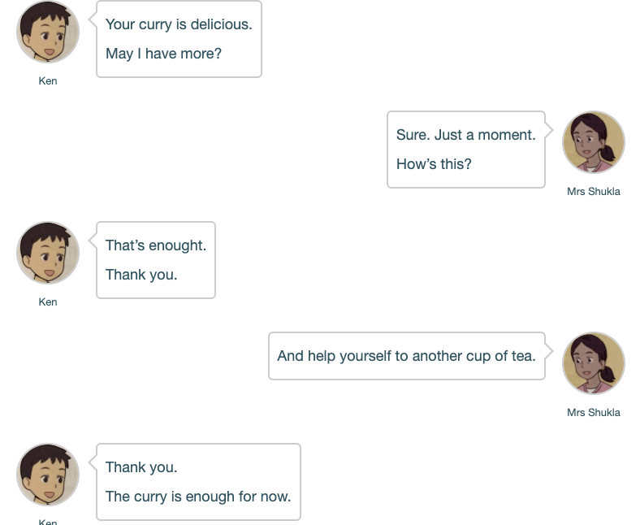Select the 'Your curry is delicious.' speech bubble
Image resolution: width=640 pixels, height=525 pixels.
[179, 39]
